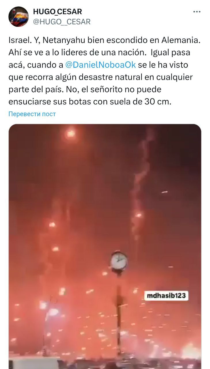Click the clock pole in the video
The height and width of the screenshot is (369, 210).
118,314
